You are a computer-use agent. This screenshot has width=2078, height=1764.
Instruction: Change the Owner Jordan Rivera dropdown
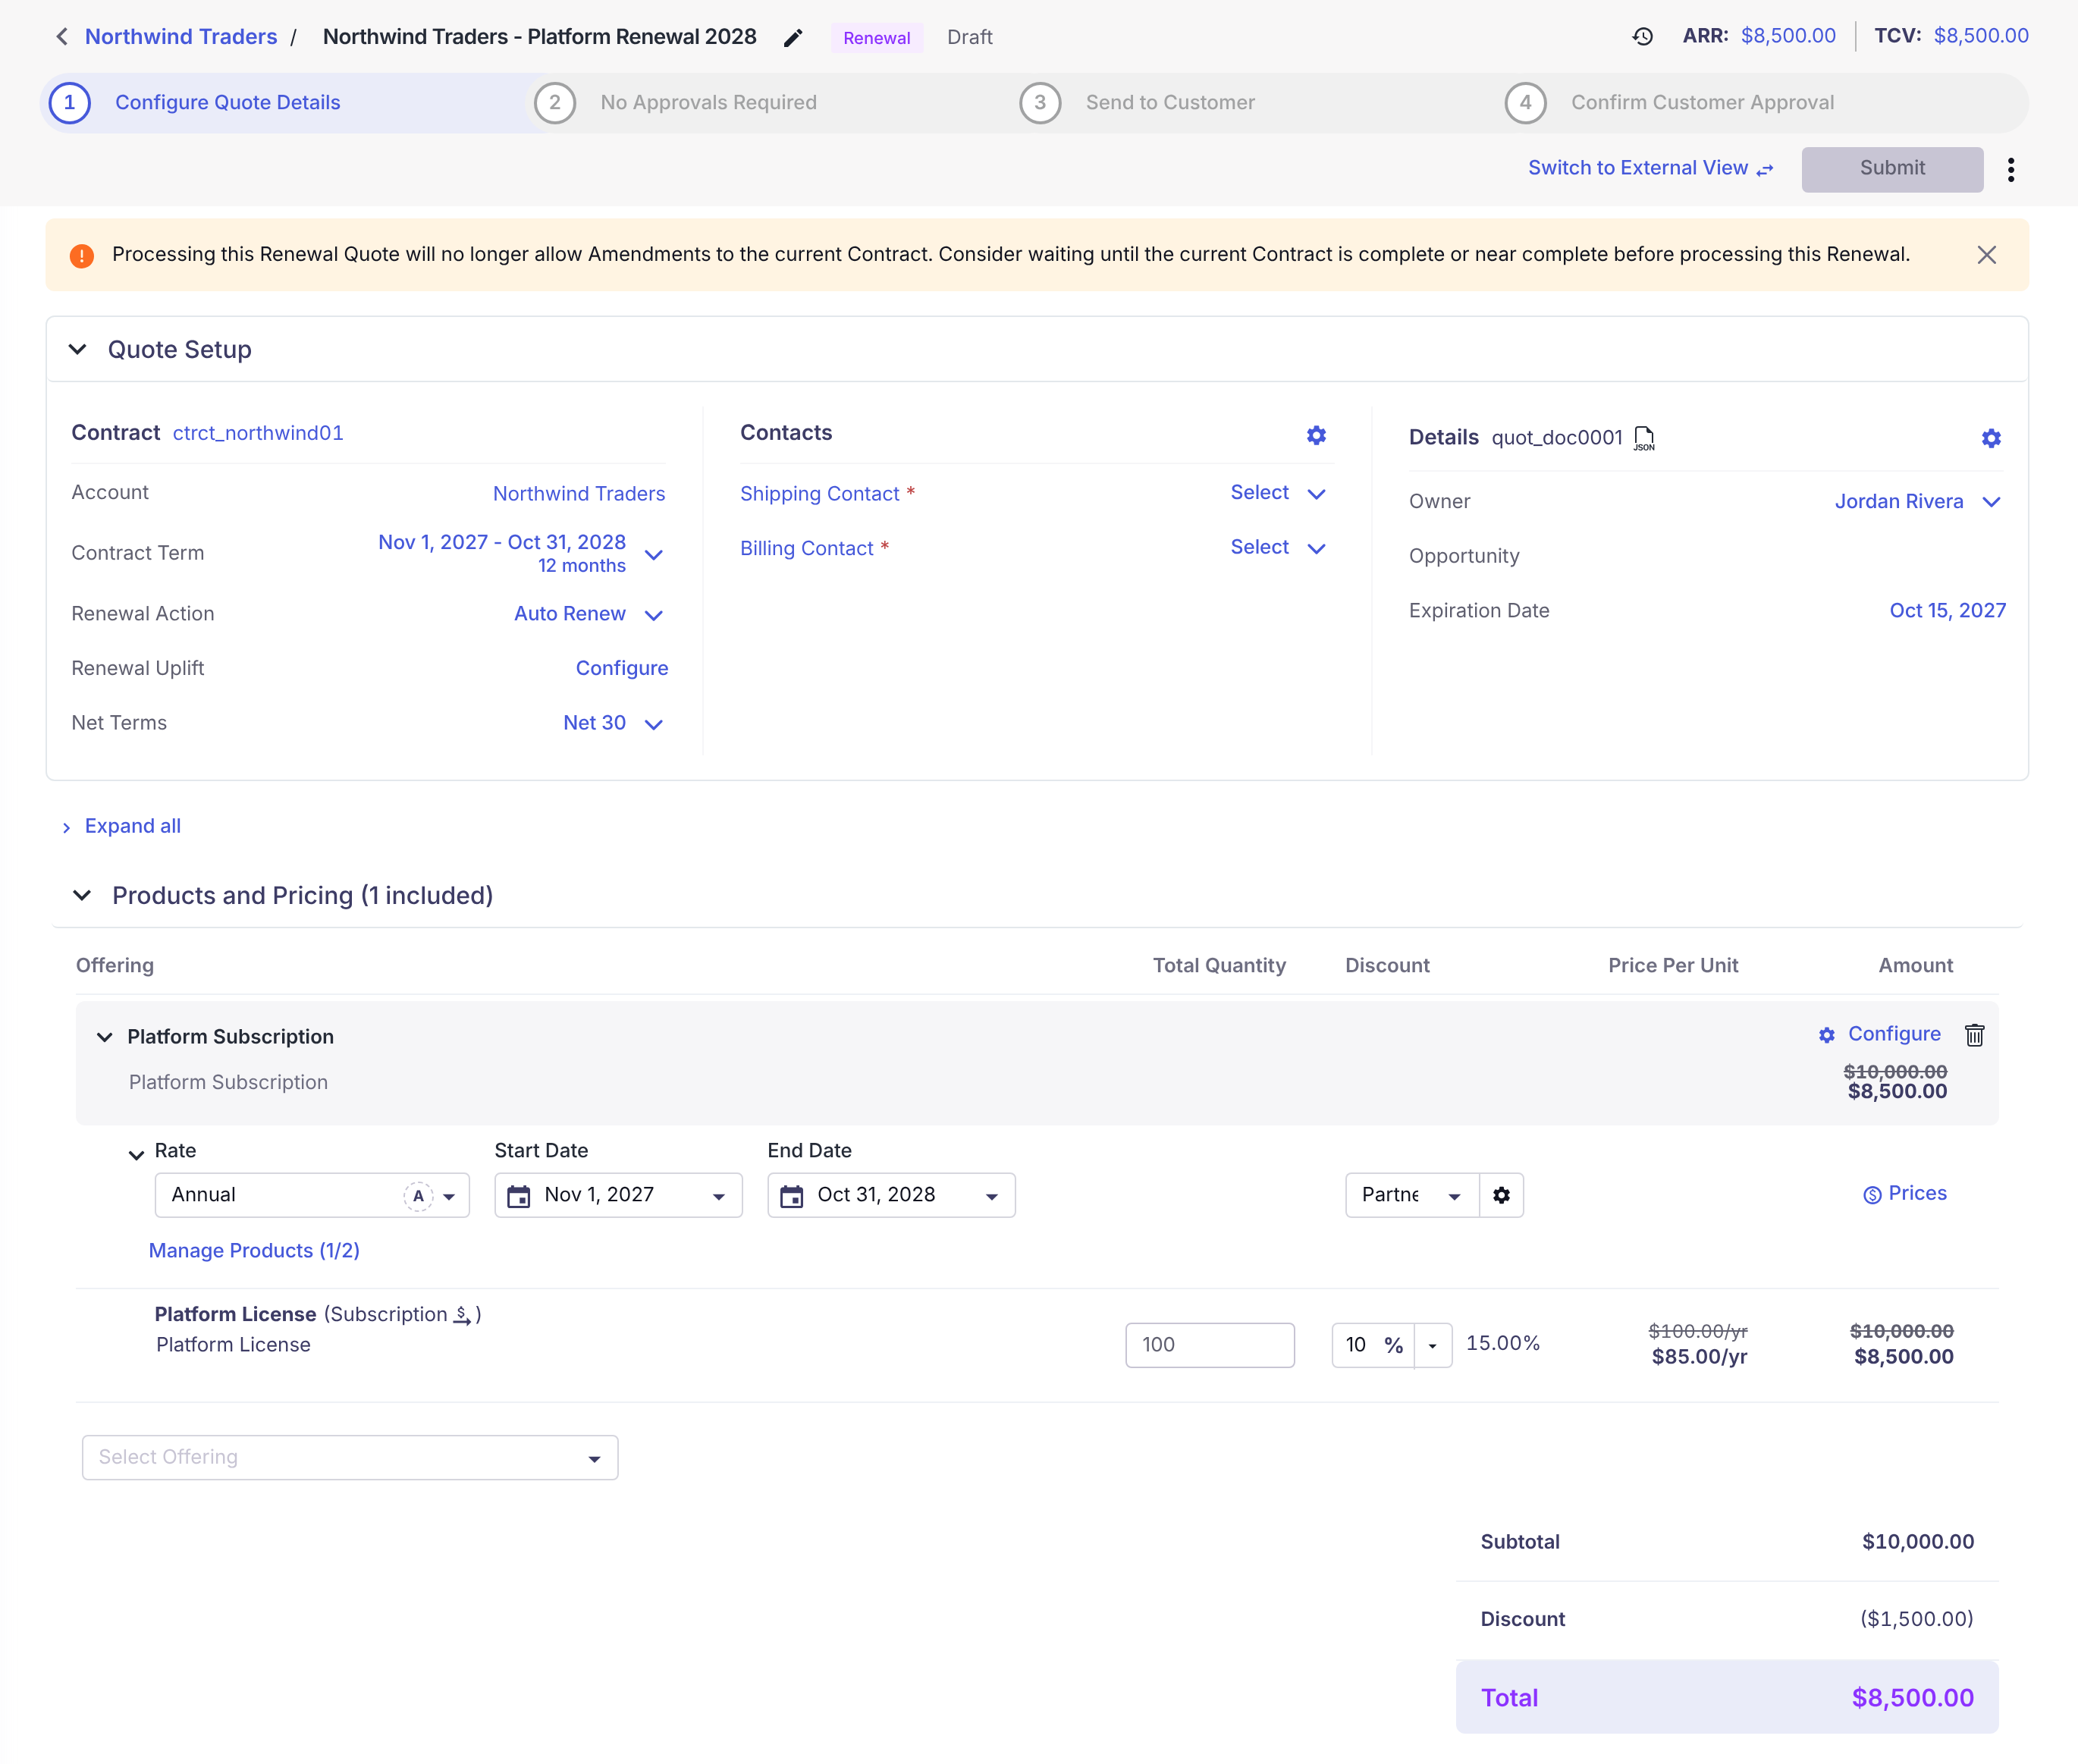1918,502
